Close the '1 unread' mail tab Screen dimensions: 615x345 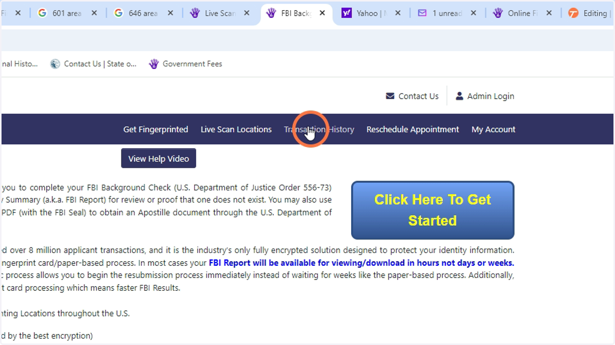[474, 13]
